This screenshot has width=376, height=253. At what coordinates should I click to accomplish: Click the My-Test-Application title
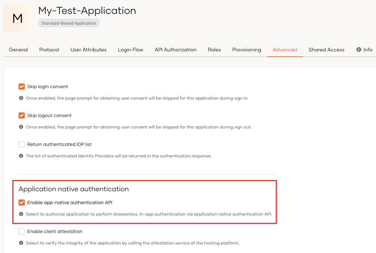pos(87,11)
